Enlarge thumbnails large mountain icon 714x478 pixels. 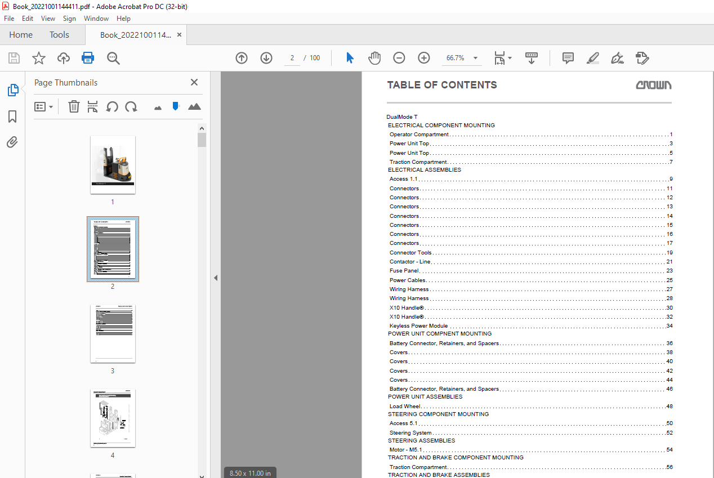pyautogui.click(x=194, y=106)
